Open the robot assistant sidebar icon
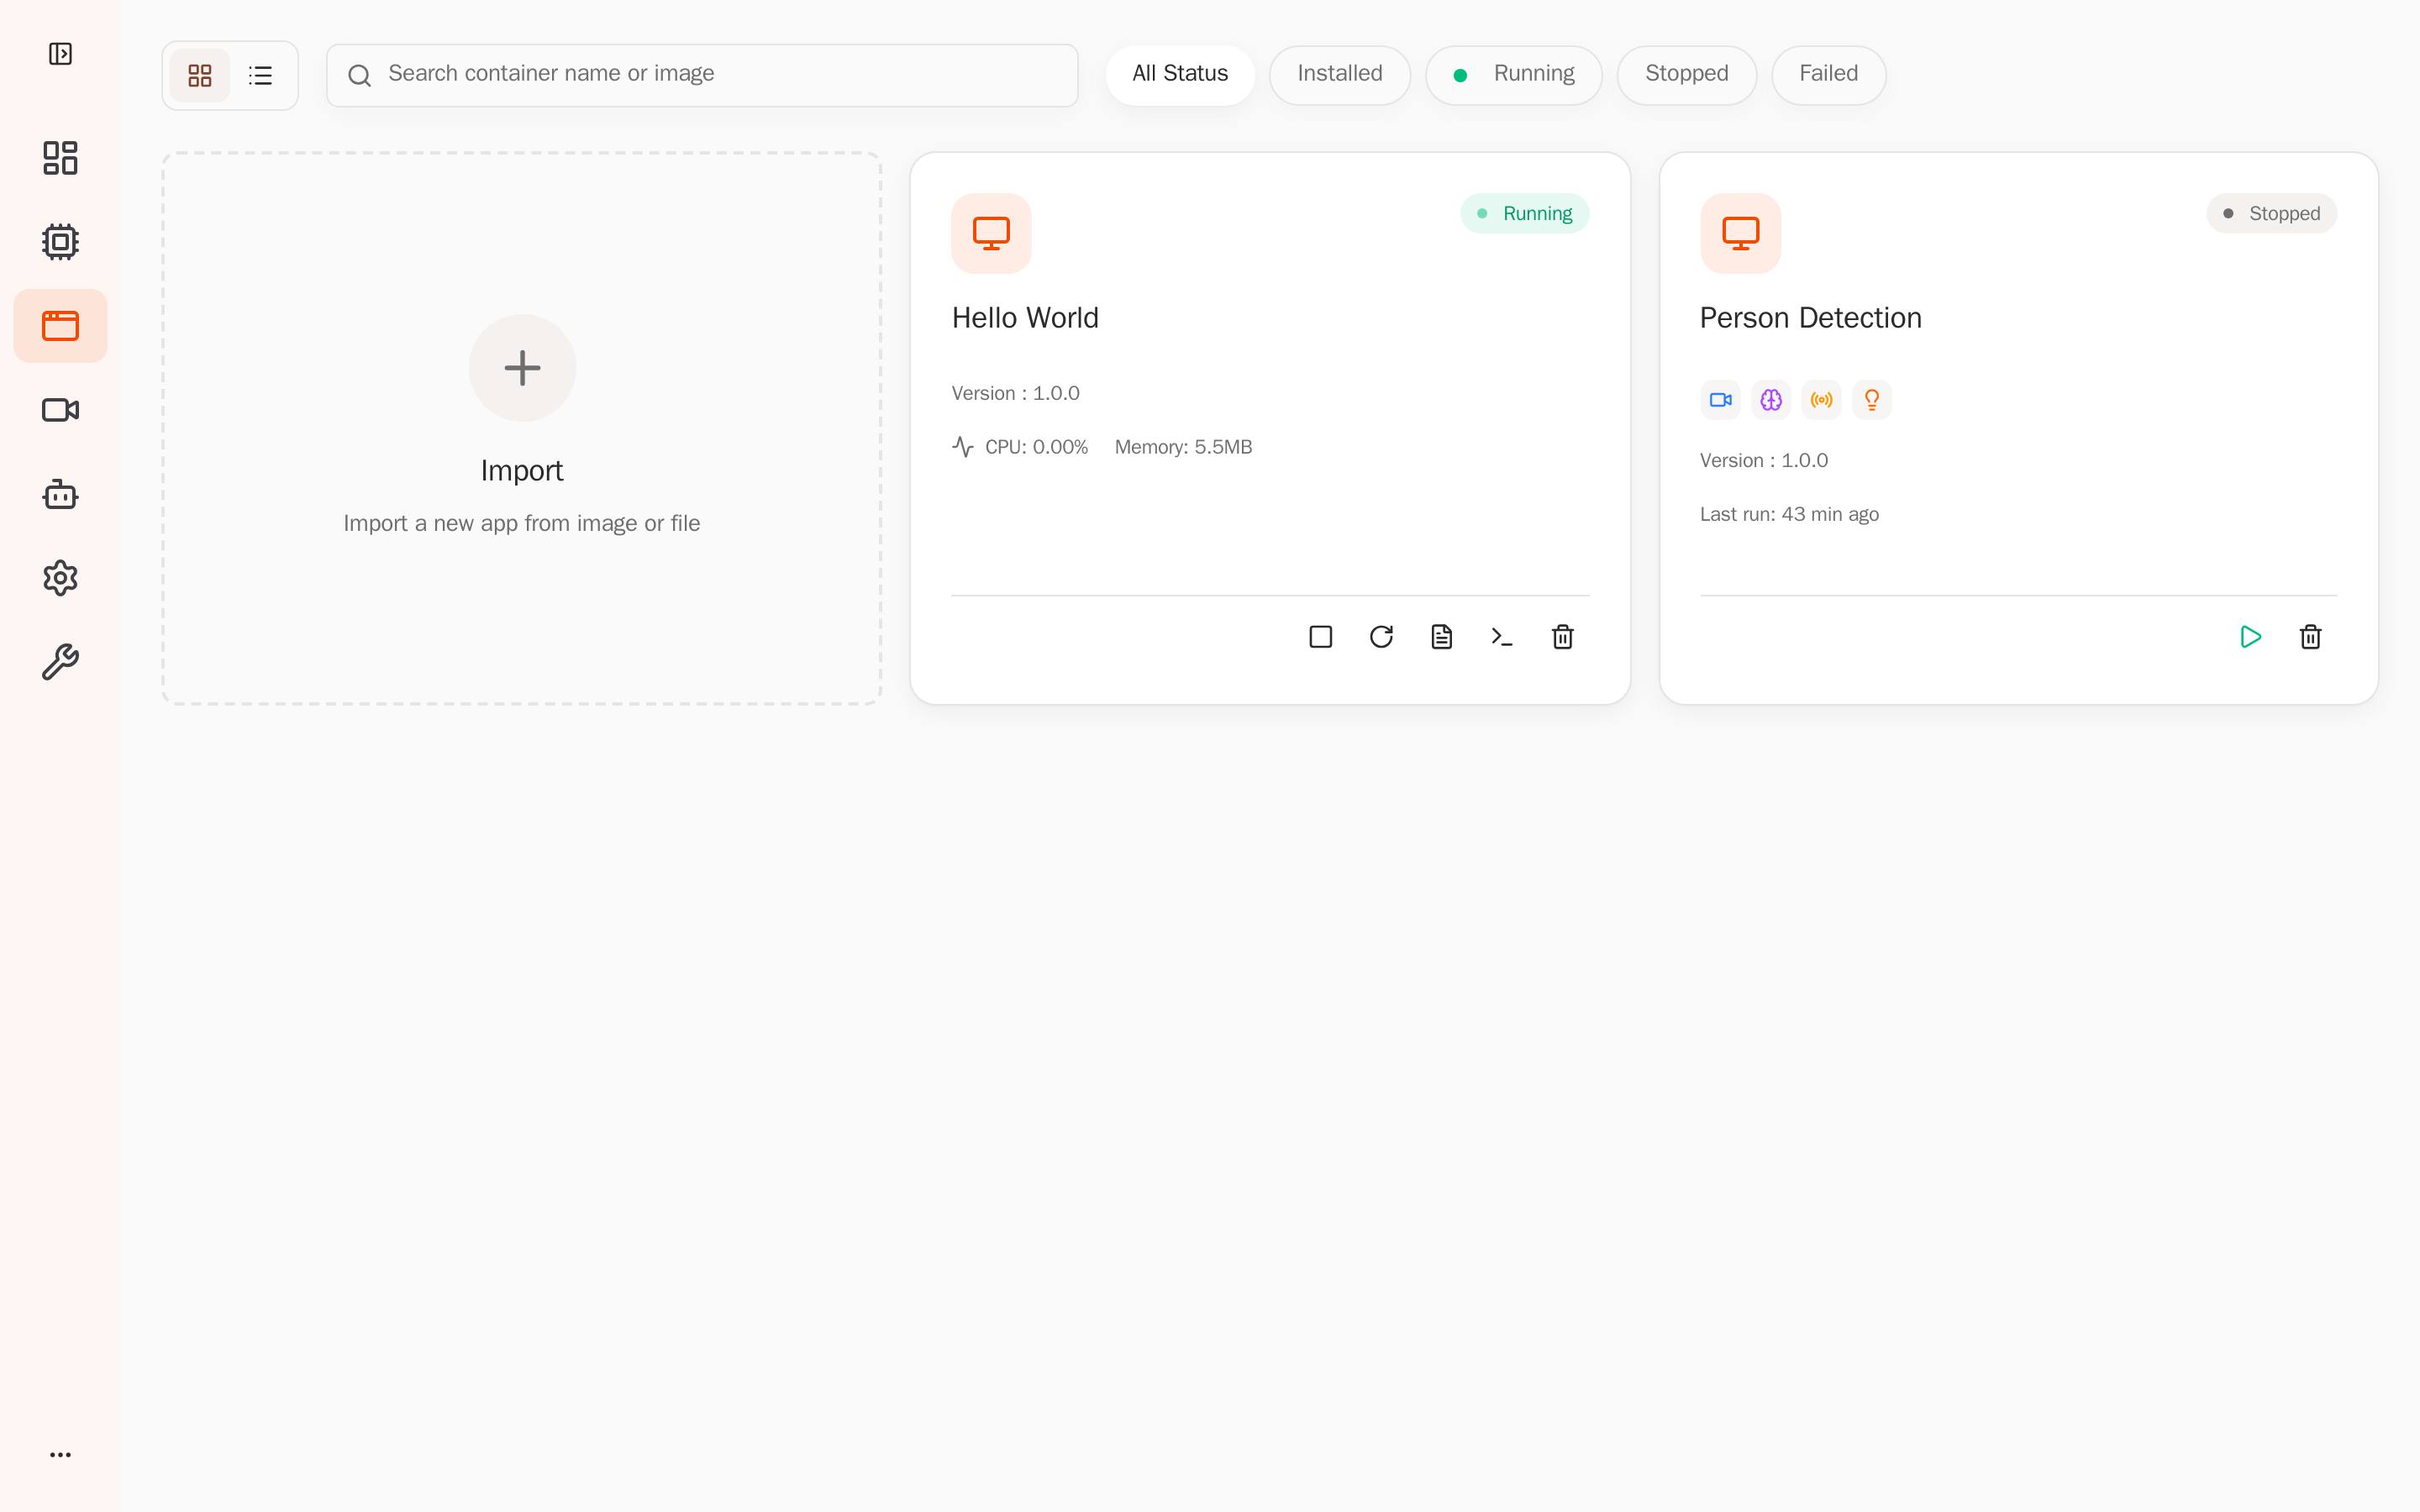Screen dimensions: 2420x1512 (60, 494)
